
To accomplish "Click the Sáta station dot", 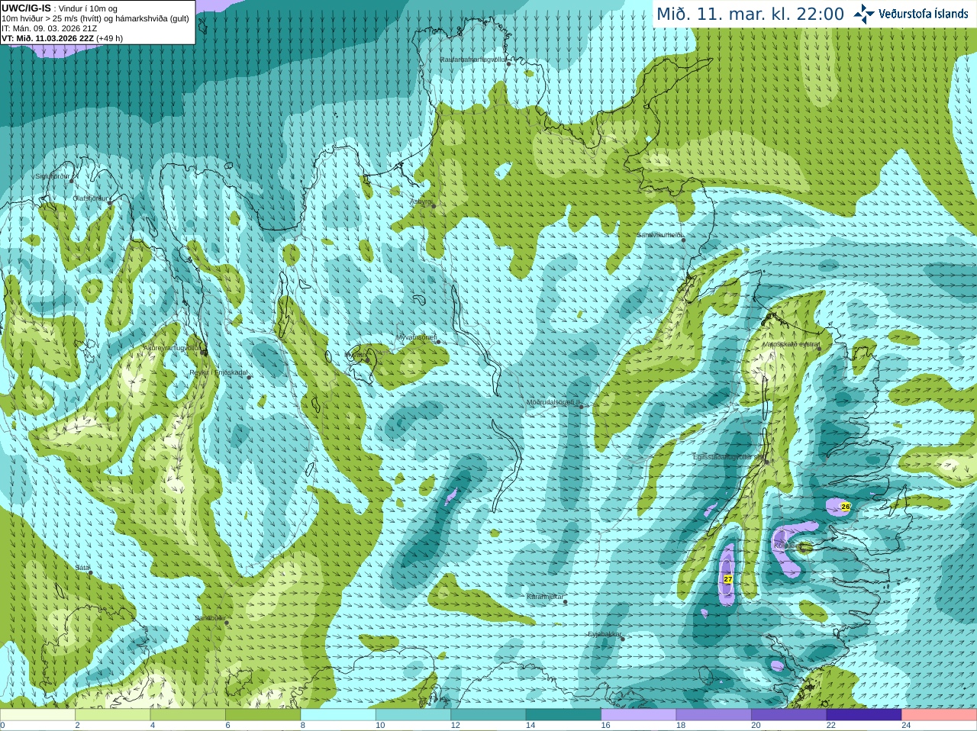I will tap(90, 572).
